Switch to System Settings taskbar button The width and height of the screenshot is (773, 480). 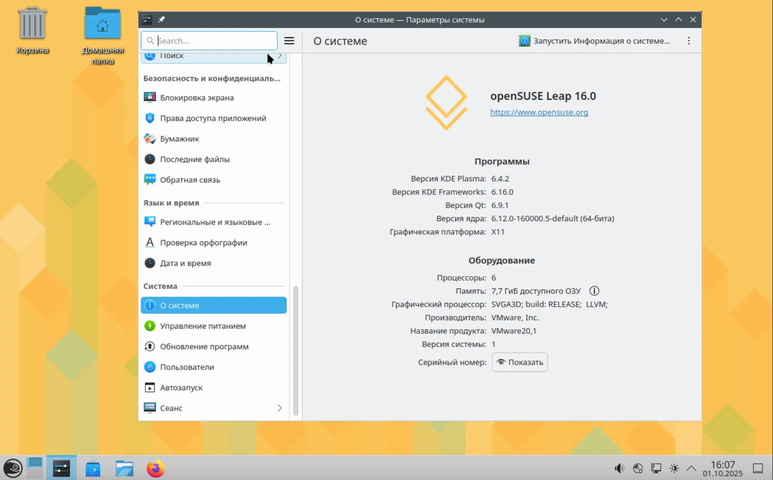pyautogui.click(x=61, y=468)
